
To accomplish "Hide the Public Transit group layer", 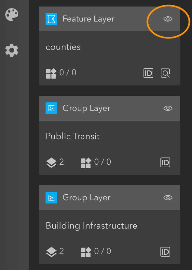I will (168, 108).
